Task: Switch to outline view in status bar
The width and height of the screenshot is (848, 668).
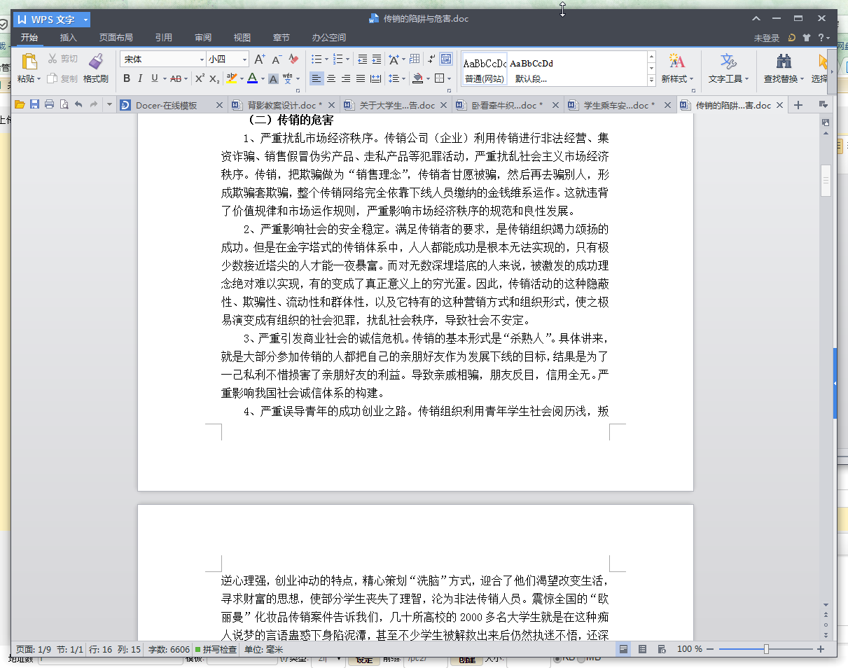Action: (642, 650)
